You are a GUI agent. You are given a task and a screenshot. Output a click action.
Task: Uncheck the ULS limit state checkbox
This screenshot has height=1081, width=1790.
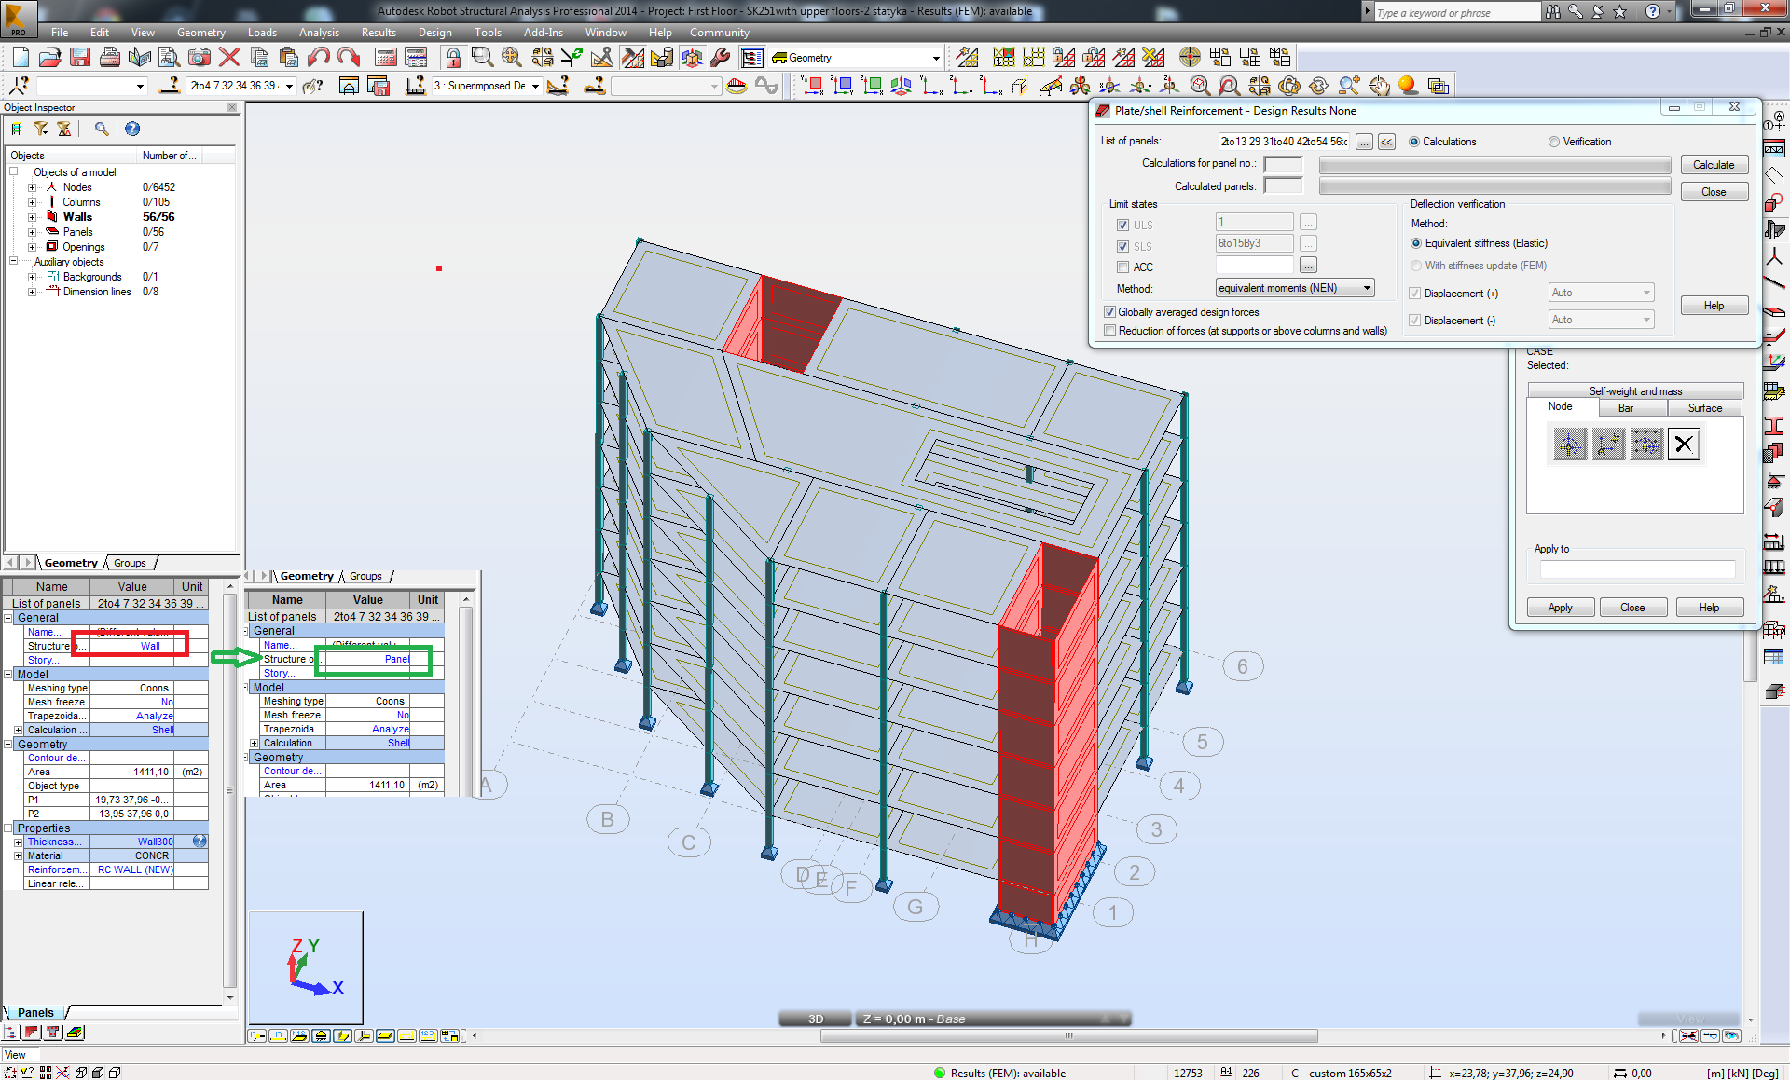(1122, 225)
